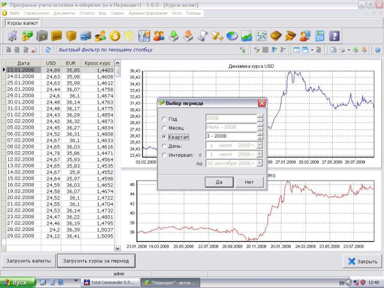Click the table scrollbar thumb

[118, 71]
